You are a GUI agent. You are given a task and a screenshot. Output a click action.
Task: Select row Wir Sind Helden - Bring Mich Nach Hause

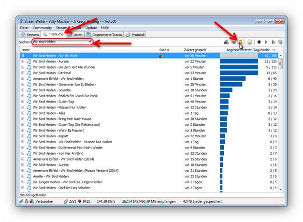[x=149, y=118]
